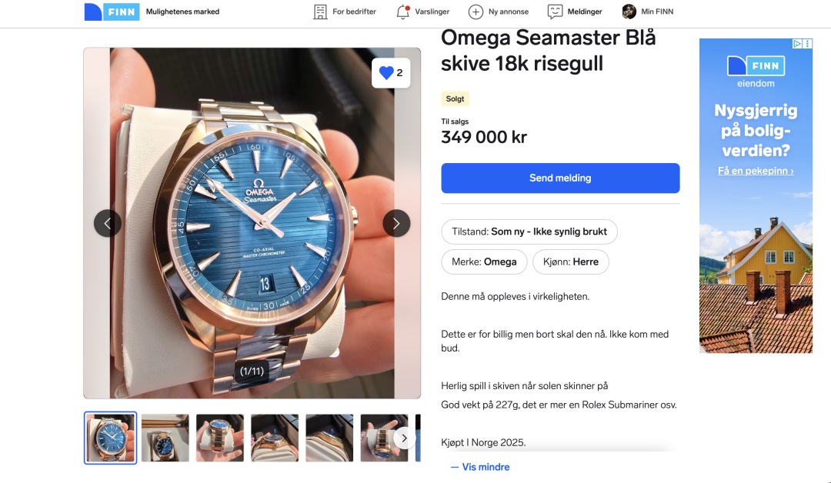Open For bedrifter building icon
Screen dimensions: 831x483
(x=321, y=12)
